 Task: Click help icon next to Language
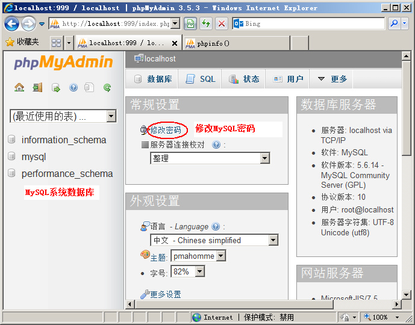(x=216, y=226)
